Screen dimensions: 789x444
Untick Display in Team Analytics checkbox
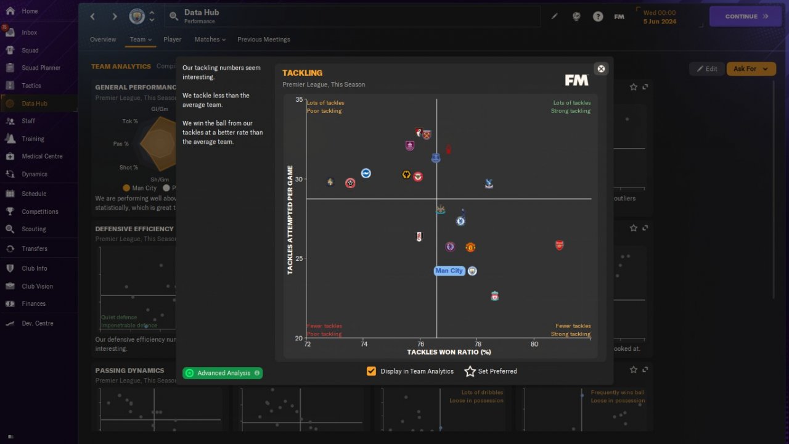[371, 371]
